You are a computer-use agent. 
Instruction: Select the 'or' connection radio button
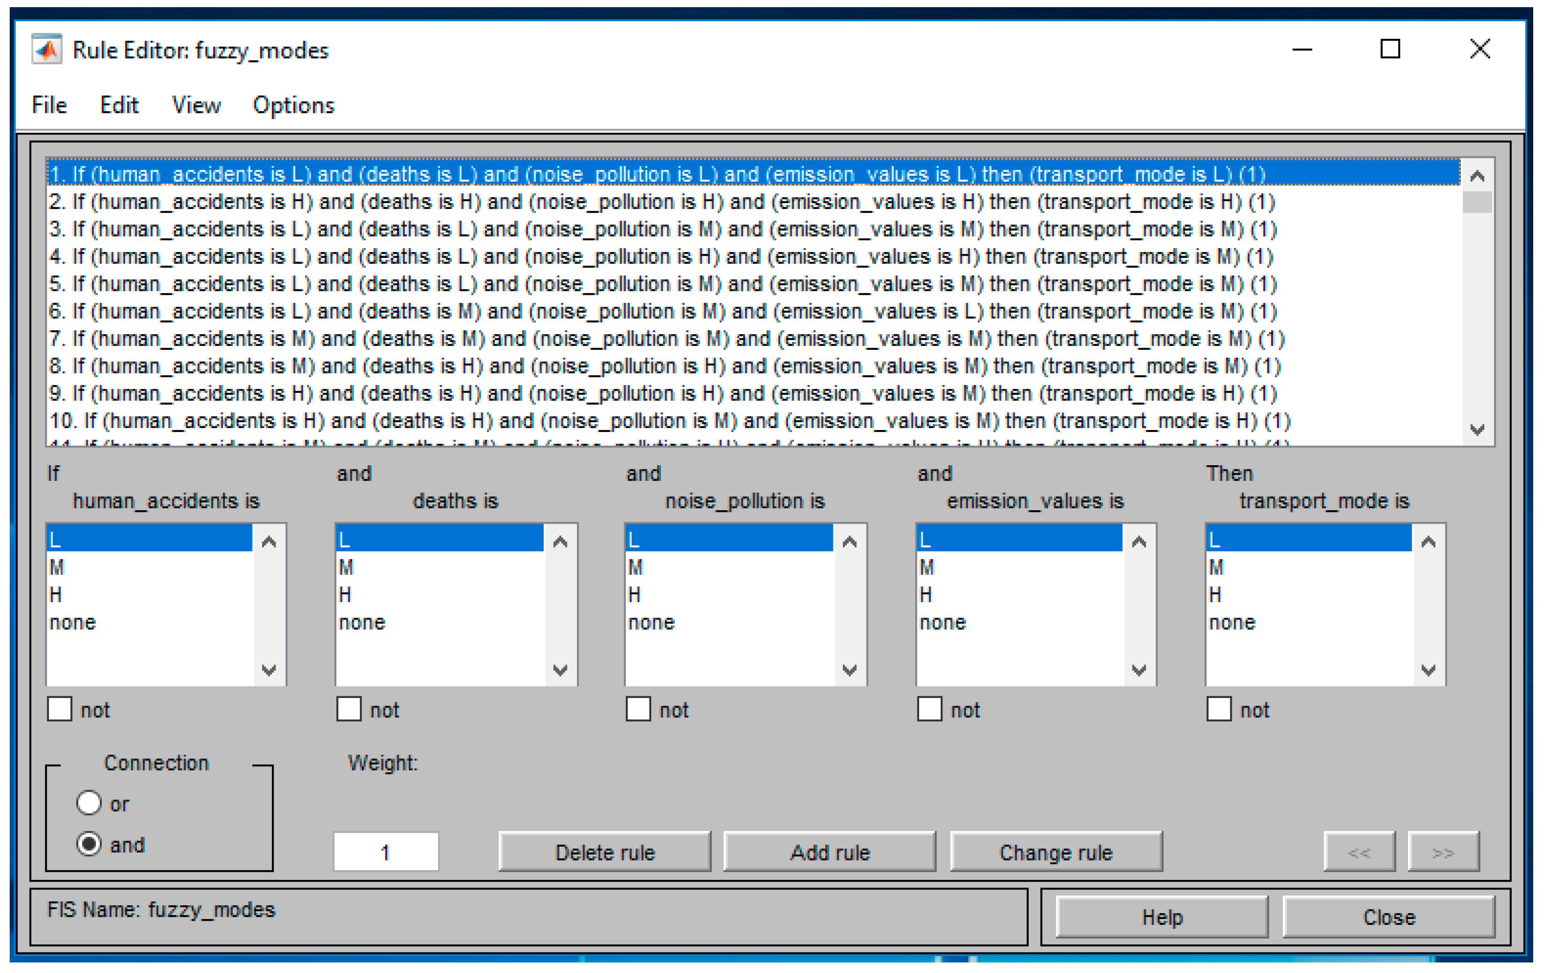89,803
